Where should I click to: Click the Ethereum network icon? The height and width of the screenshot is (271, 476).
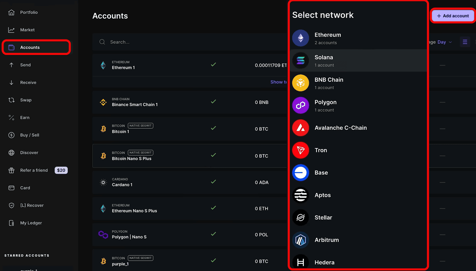click(x=300, y=38)
